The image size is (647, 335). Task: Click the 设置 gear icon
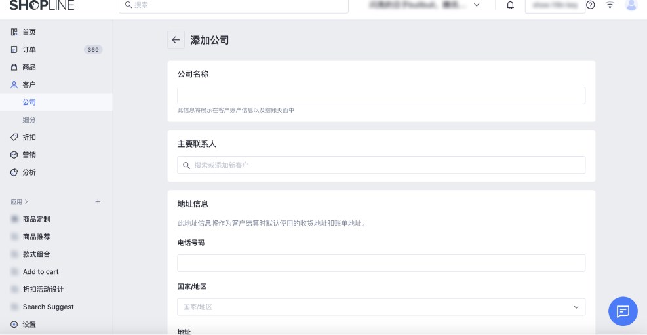tap(14, 325)
